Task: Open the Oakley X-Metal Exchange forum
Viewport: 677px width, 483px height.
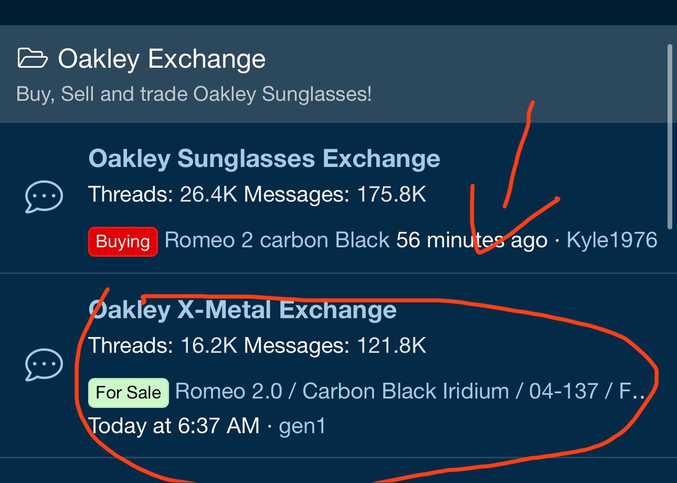Action: pos(243,310)
